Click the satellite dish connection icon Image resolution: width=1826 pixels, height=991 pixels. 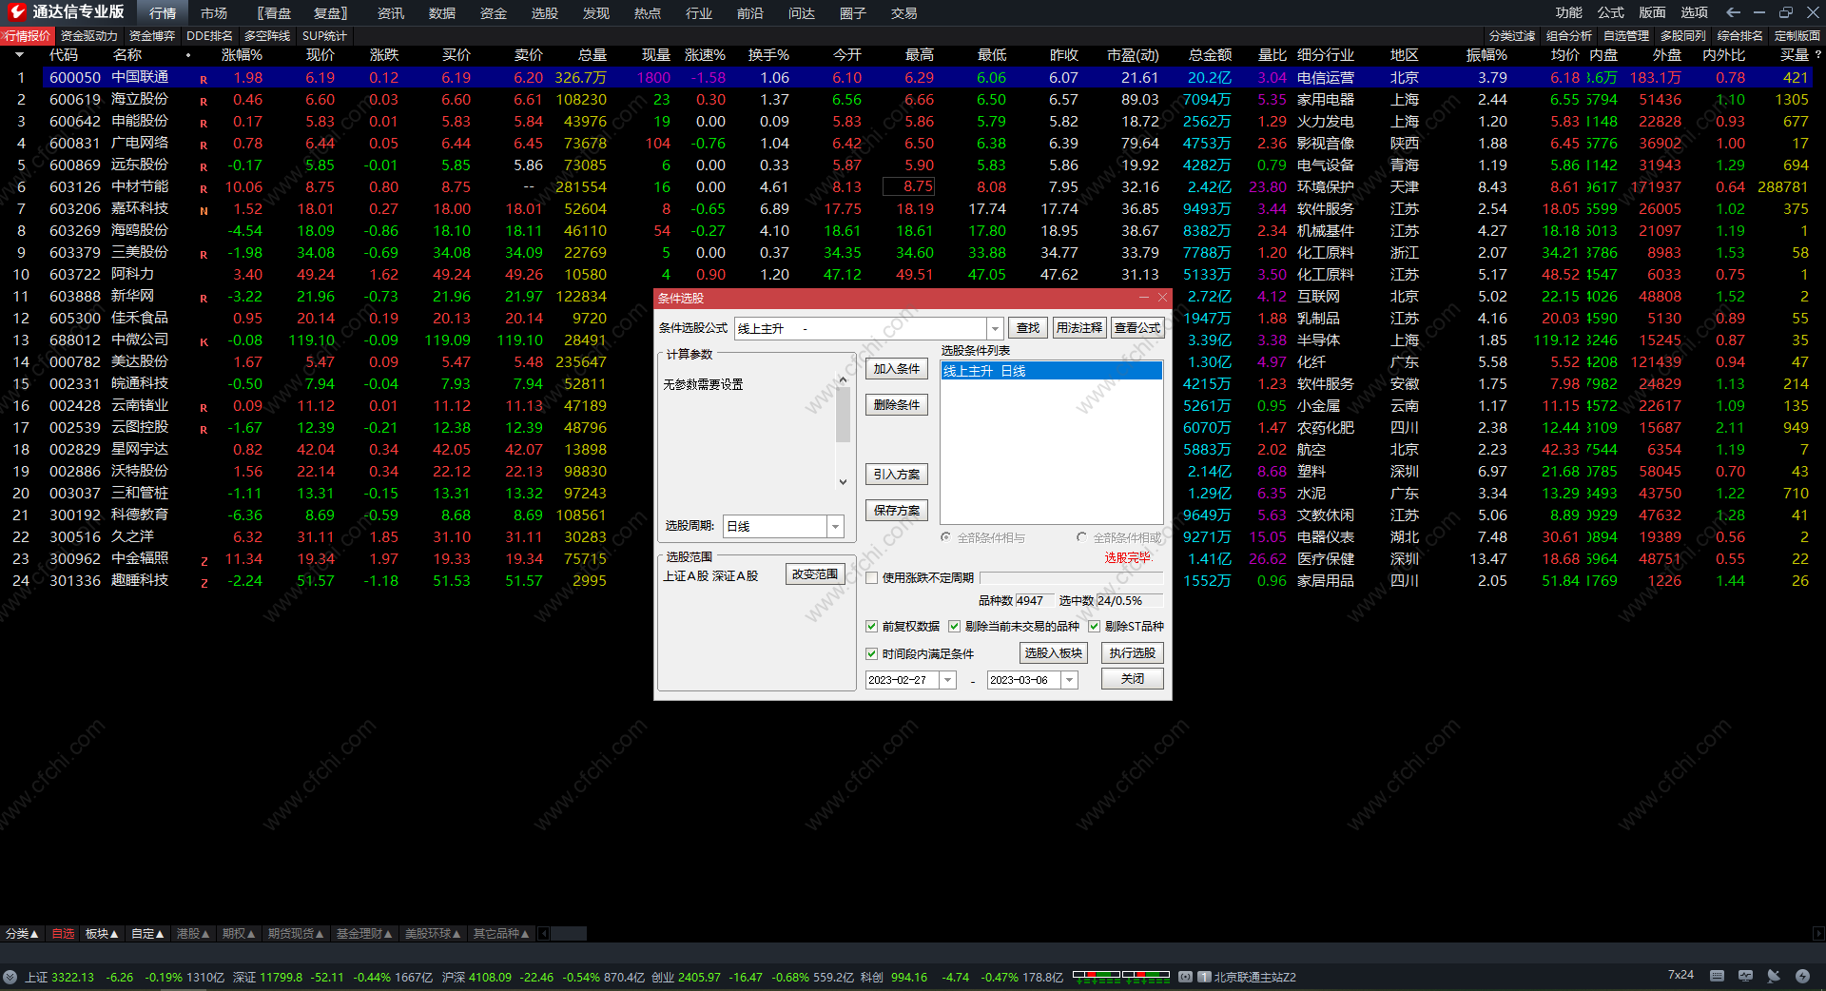[x=1774, y=976]
